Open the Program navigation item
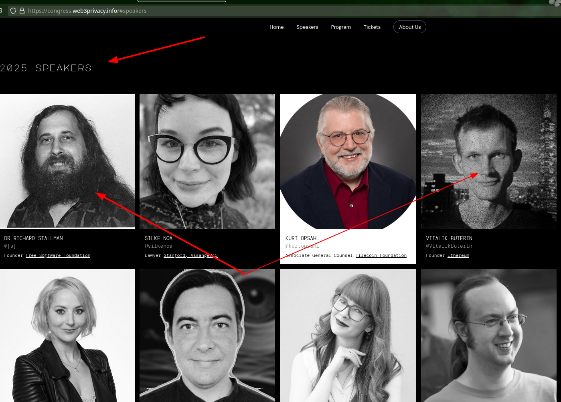The height and width of the screenshot is (402, 561). point(341,27)
